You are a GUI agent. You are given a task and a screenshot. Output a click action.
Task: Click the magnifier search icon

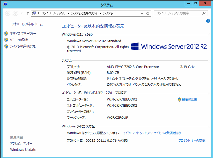click(204, 13)
